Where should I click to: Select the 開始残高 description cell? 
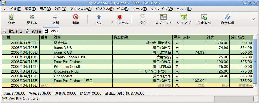83,43
